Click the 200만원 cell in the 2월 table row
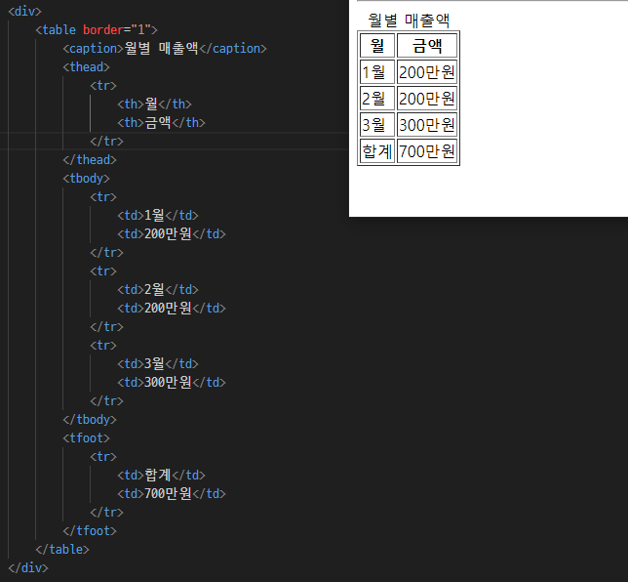The image size is (628, 582). pyautogui.click(x=427, y=99)
